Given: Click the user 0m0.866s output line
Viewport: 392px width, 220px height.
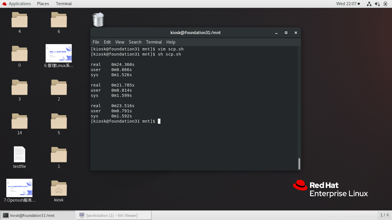Looking at the screenshot, I should click(x=111, y=70).
